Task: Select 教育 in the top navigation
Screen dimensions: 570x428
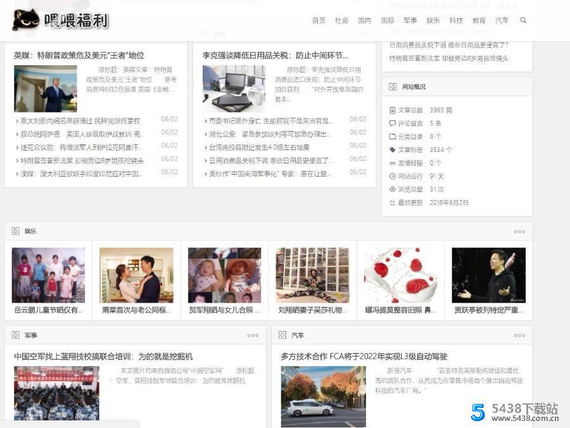Action: tap(479, 20)
